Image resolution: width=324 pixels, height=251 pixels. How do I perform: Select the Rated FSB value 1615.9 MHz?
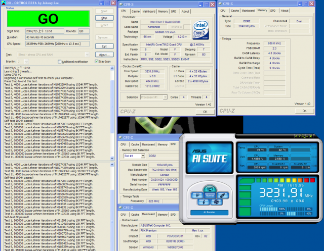tap(152, 86)
